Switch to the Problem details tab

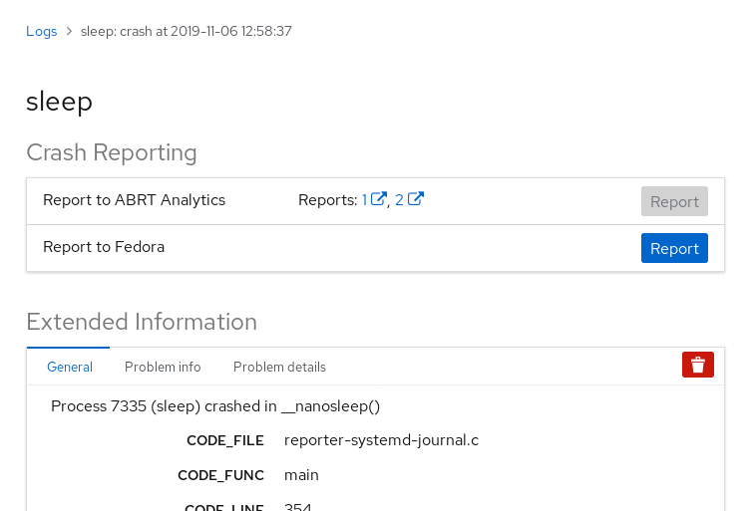[279, 367]
